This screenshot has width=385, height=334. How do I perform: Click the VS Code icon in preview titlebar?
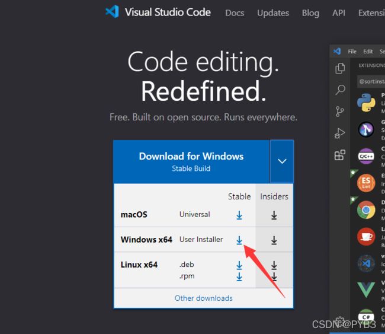tap(337, 51)
